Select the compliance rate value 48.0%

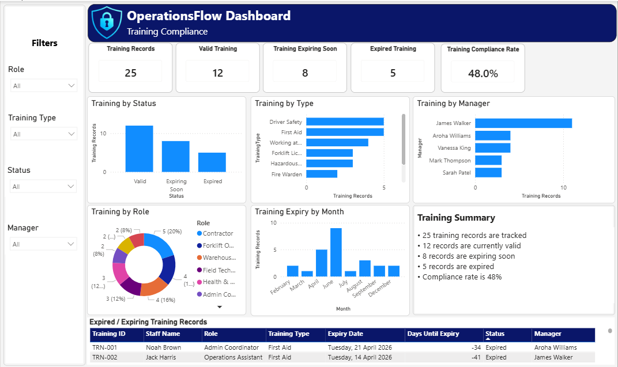[483, 74]
